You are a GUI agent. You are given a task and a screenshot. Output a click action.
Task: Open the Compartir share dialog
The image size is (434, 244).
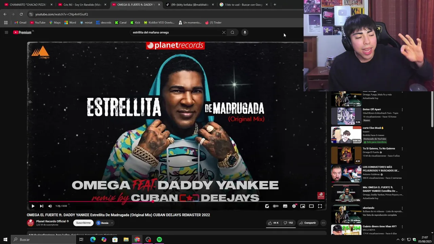coord(308,223)
